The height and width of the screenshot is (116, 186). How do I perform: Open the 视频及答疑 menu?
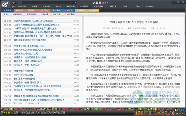[98, 6]
